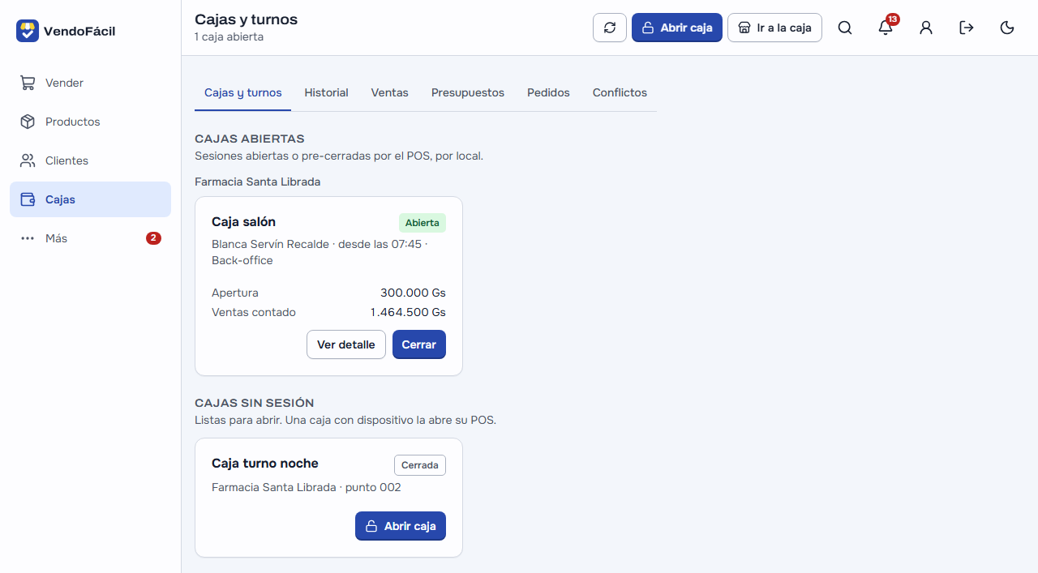The width and height of the screenshot is (1038, 573).
Task: Open the Presupuestos tab
Action: (468, 92)
